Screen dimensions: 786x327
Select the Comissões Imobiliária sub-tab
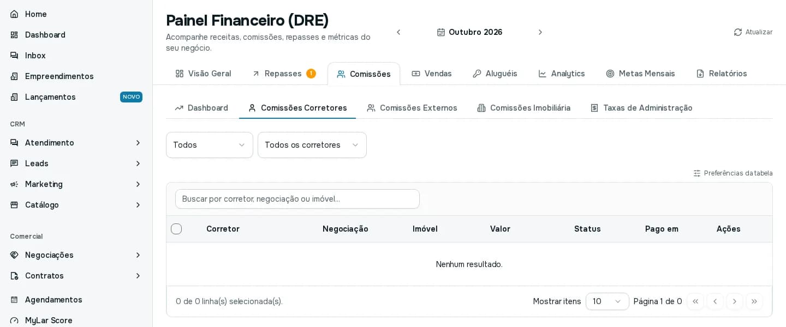pos(524,108)
